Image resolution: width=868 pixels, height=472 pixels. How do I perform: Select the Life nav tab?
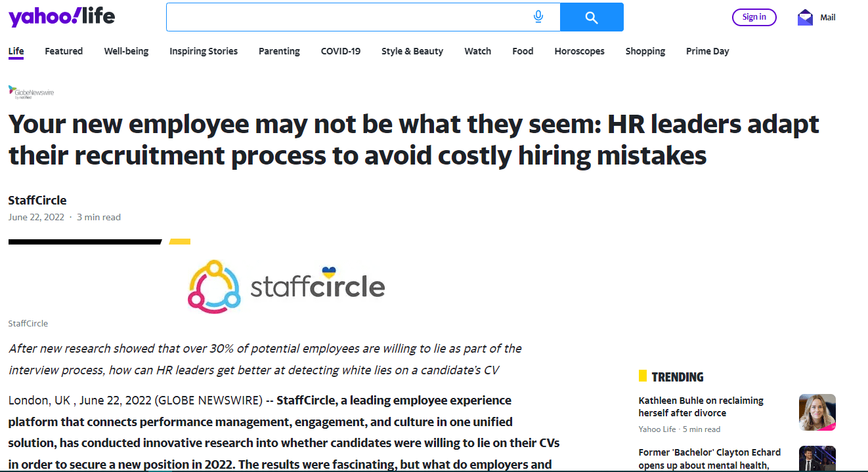click(16, 51)
